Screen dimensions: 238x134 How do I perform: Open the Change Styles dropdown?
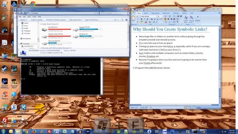pyautogui.click(x=191, y=19)
